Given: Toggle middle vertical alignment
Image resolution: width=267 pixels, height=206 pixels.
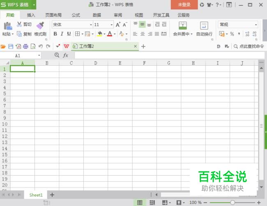Looking at the screenshot, I should pos(142,24).
